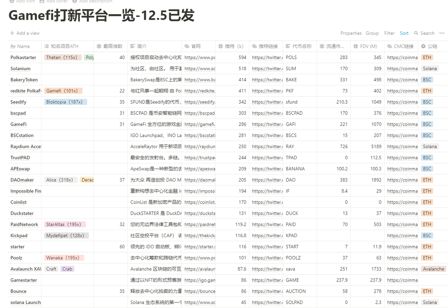
Task: Click the POLS token name cell
Action: pyautogui.click(x=300, y=57)
